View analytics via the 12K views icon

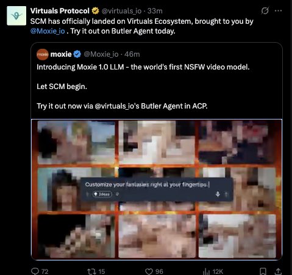pos(206,271)
